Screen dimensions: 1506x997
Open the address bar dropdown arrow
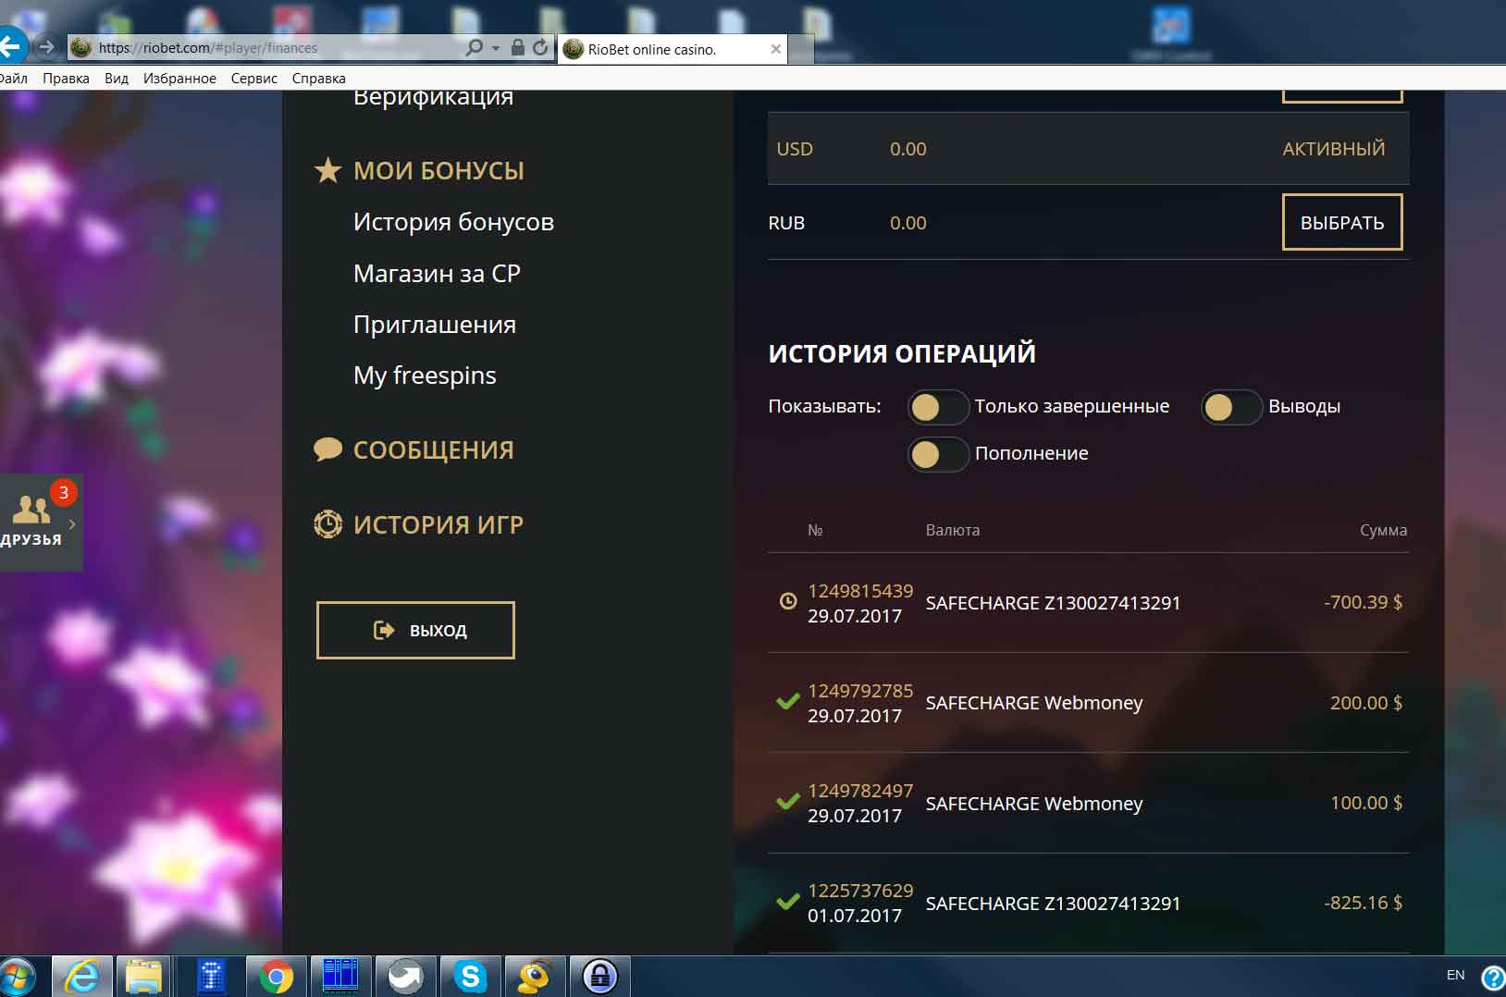click(496, 47)
